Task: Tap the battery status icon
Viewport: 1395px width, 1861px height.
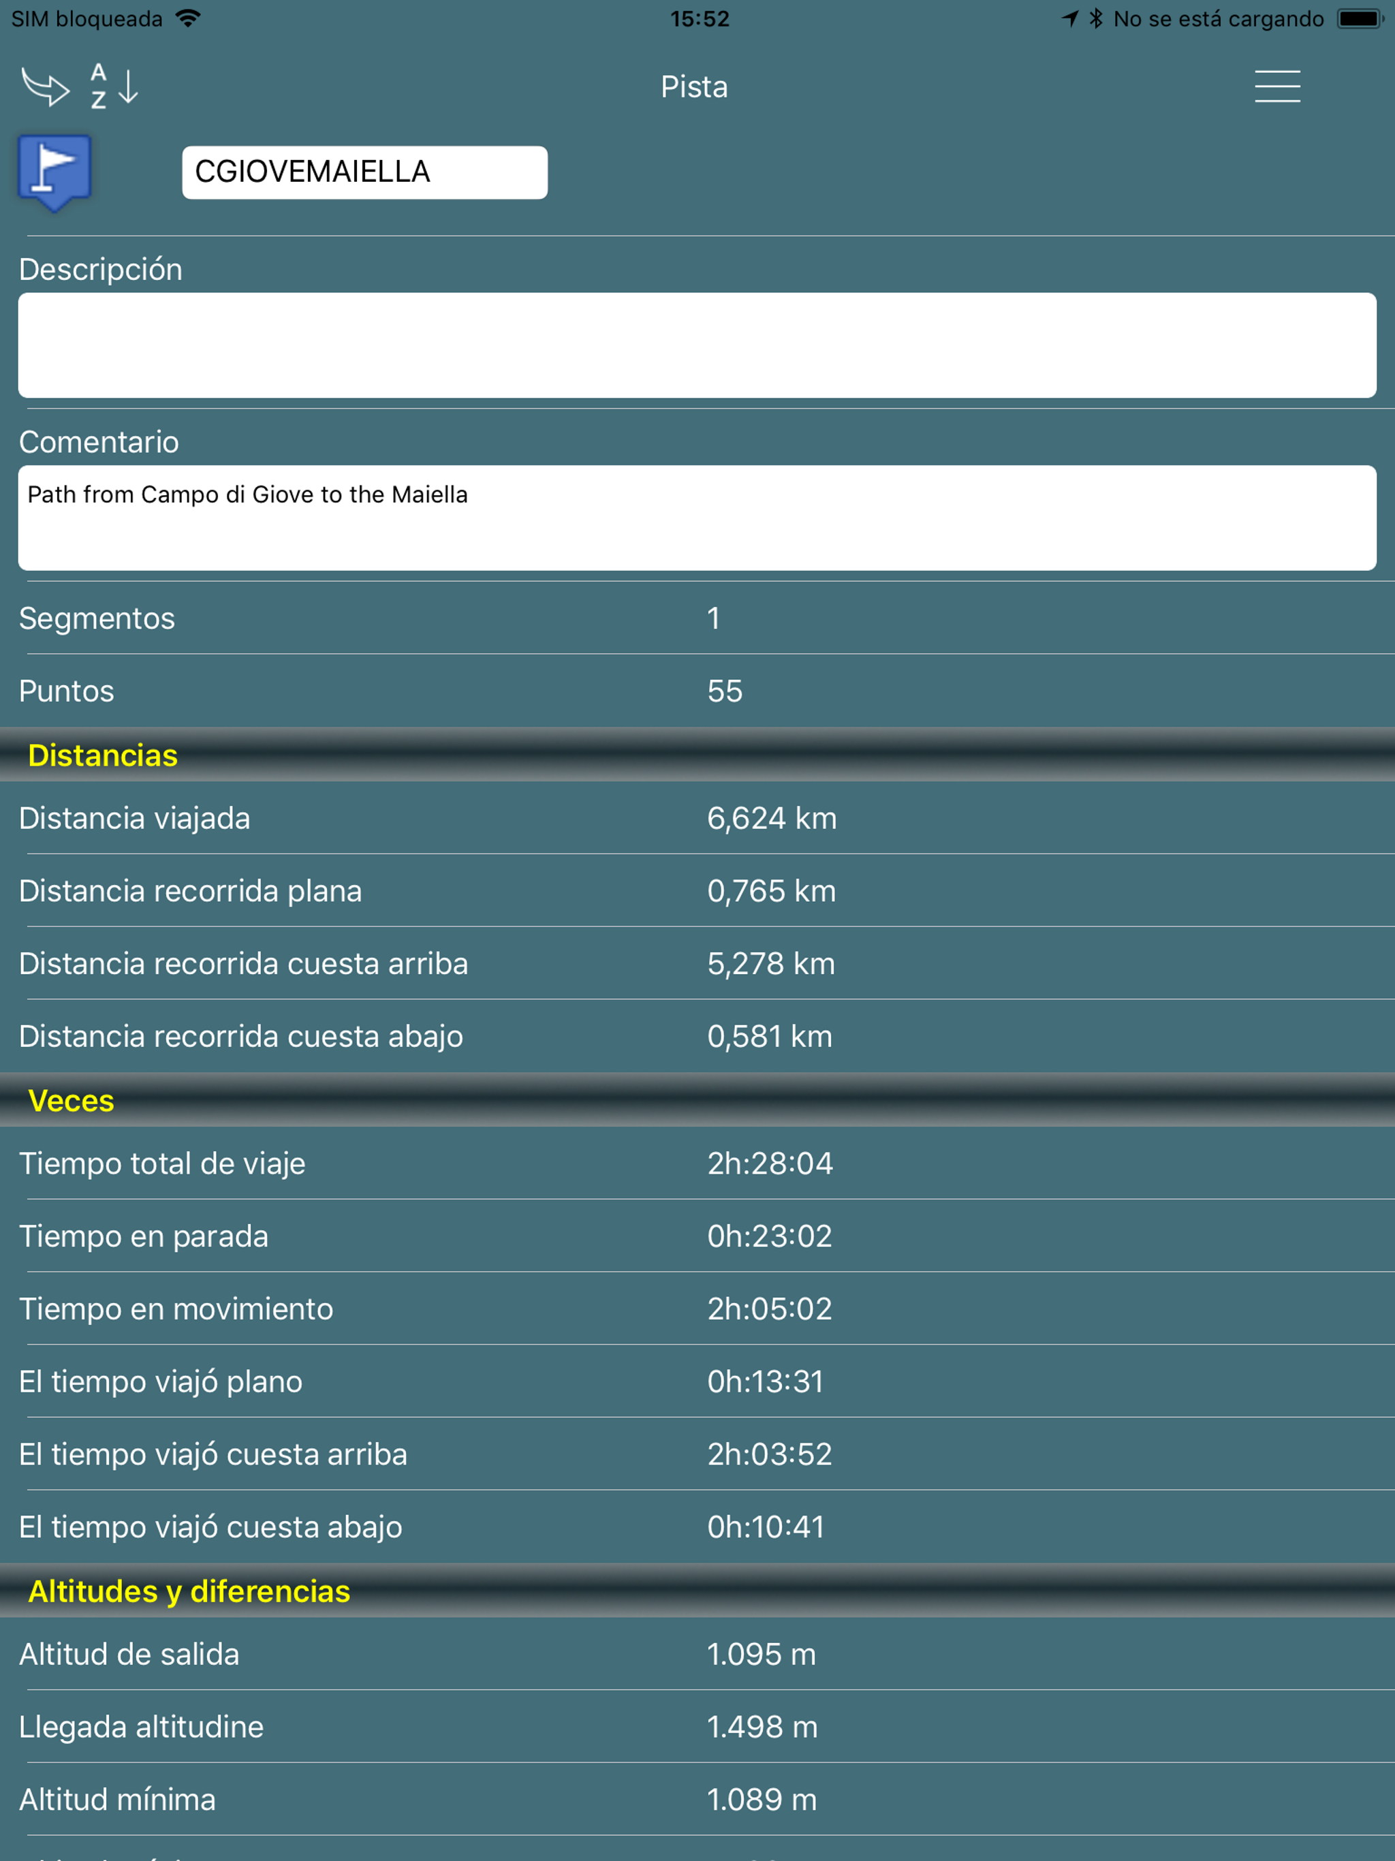Action: (x=1359, y=18)
